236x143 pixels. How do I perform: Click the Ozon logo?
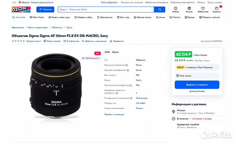21,9
